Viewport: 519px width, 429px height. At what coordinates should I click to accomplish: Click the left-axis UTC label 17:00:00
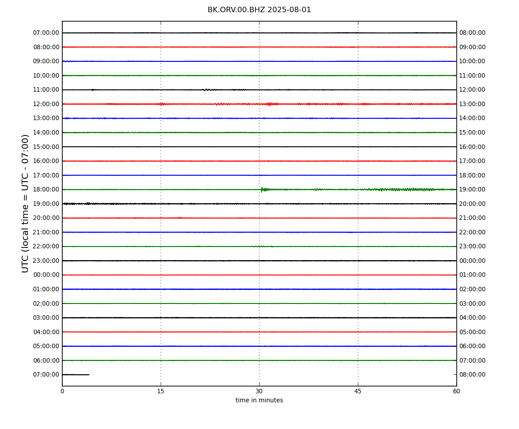point(46,175)
